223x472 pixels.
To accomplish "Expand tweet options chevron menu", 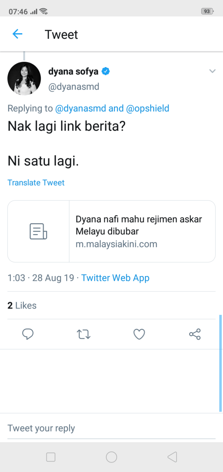I will (x=212, y=71).
